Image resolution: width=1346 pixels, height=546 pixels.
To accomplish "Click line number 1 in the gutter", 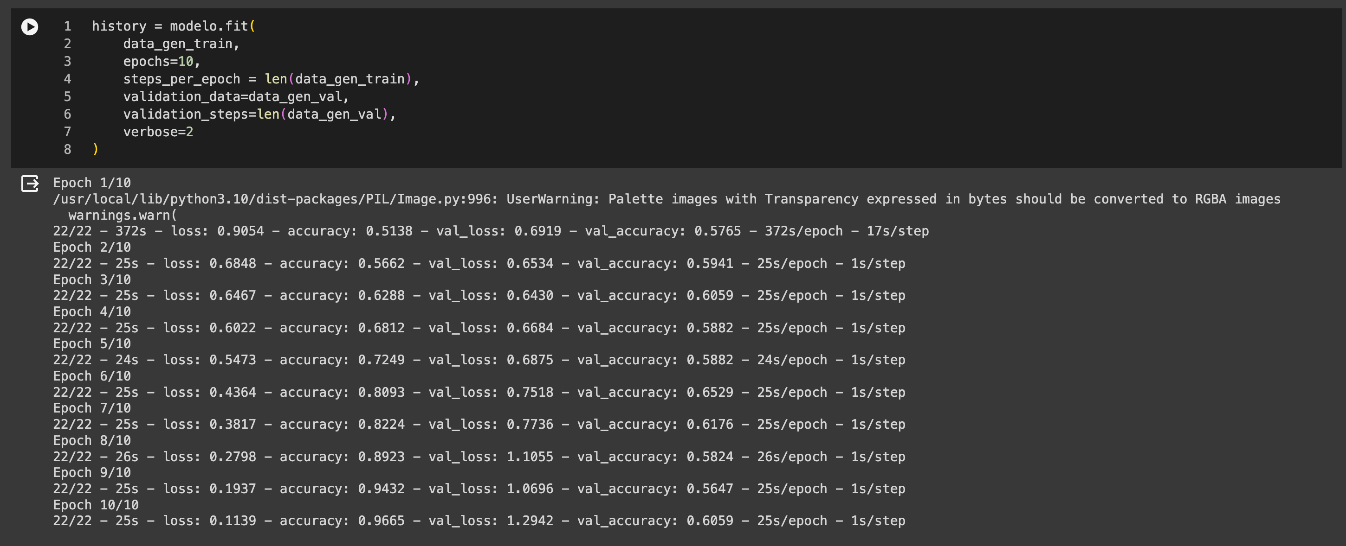I will (67, 26).
